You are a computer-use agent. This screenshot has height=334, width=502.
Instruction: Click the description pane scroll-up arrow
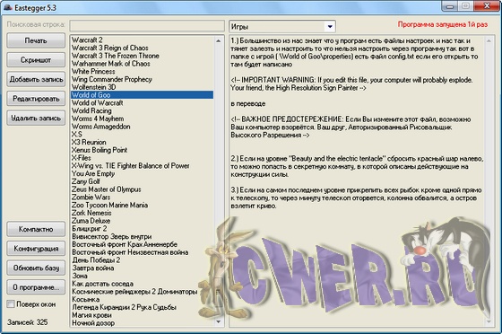click(x=489, y=40)
